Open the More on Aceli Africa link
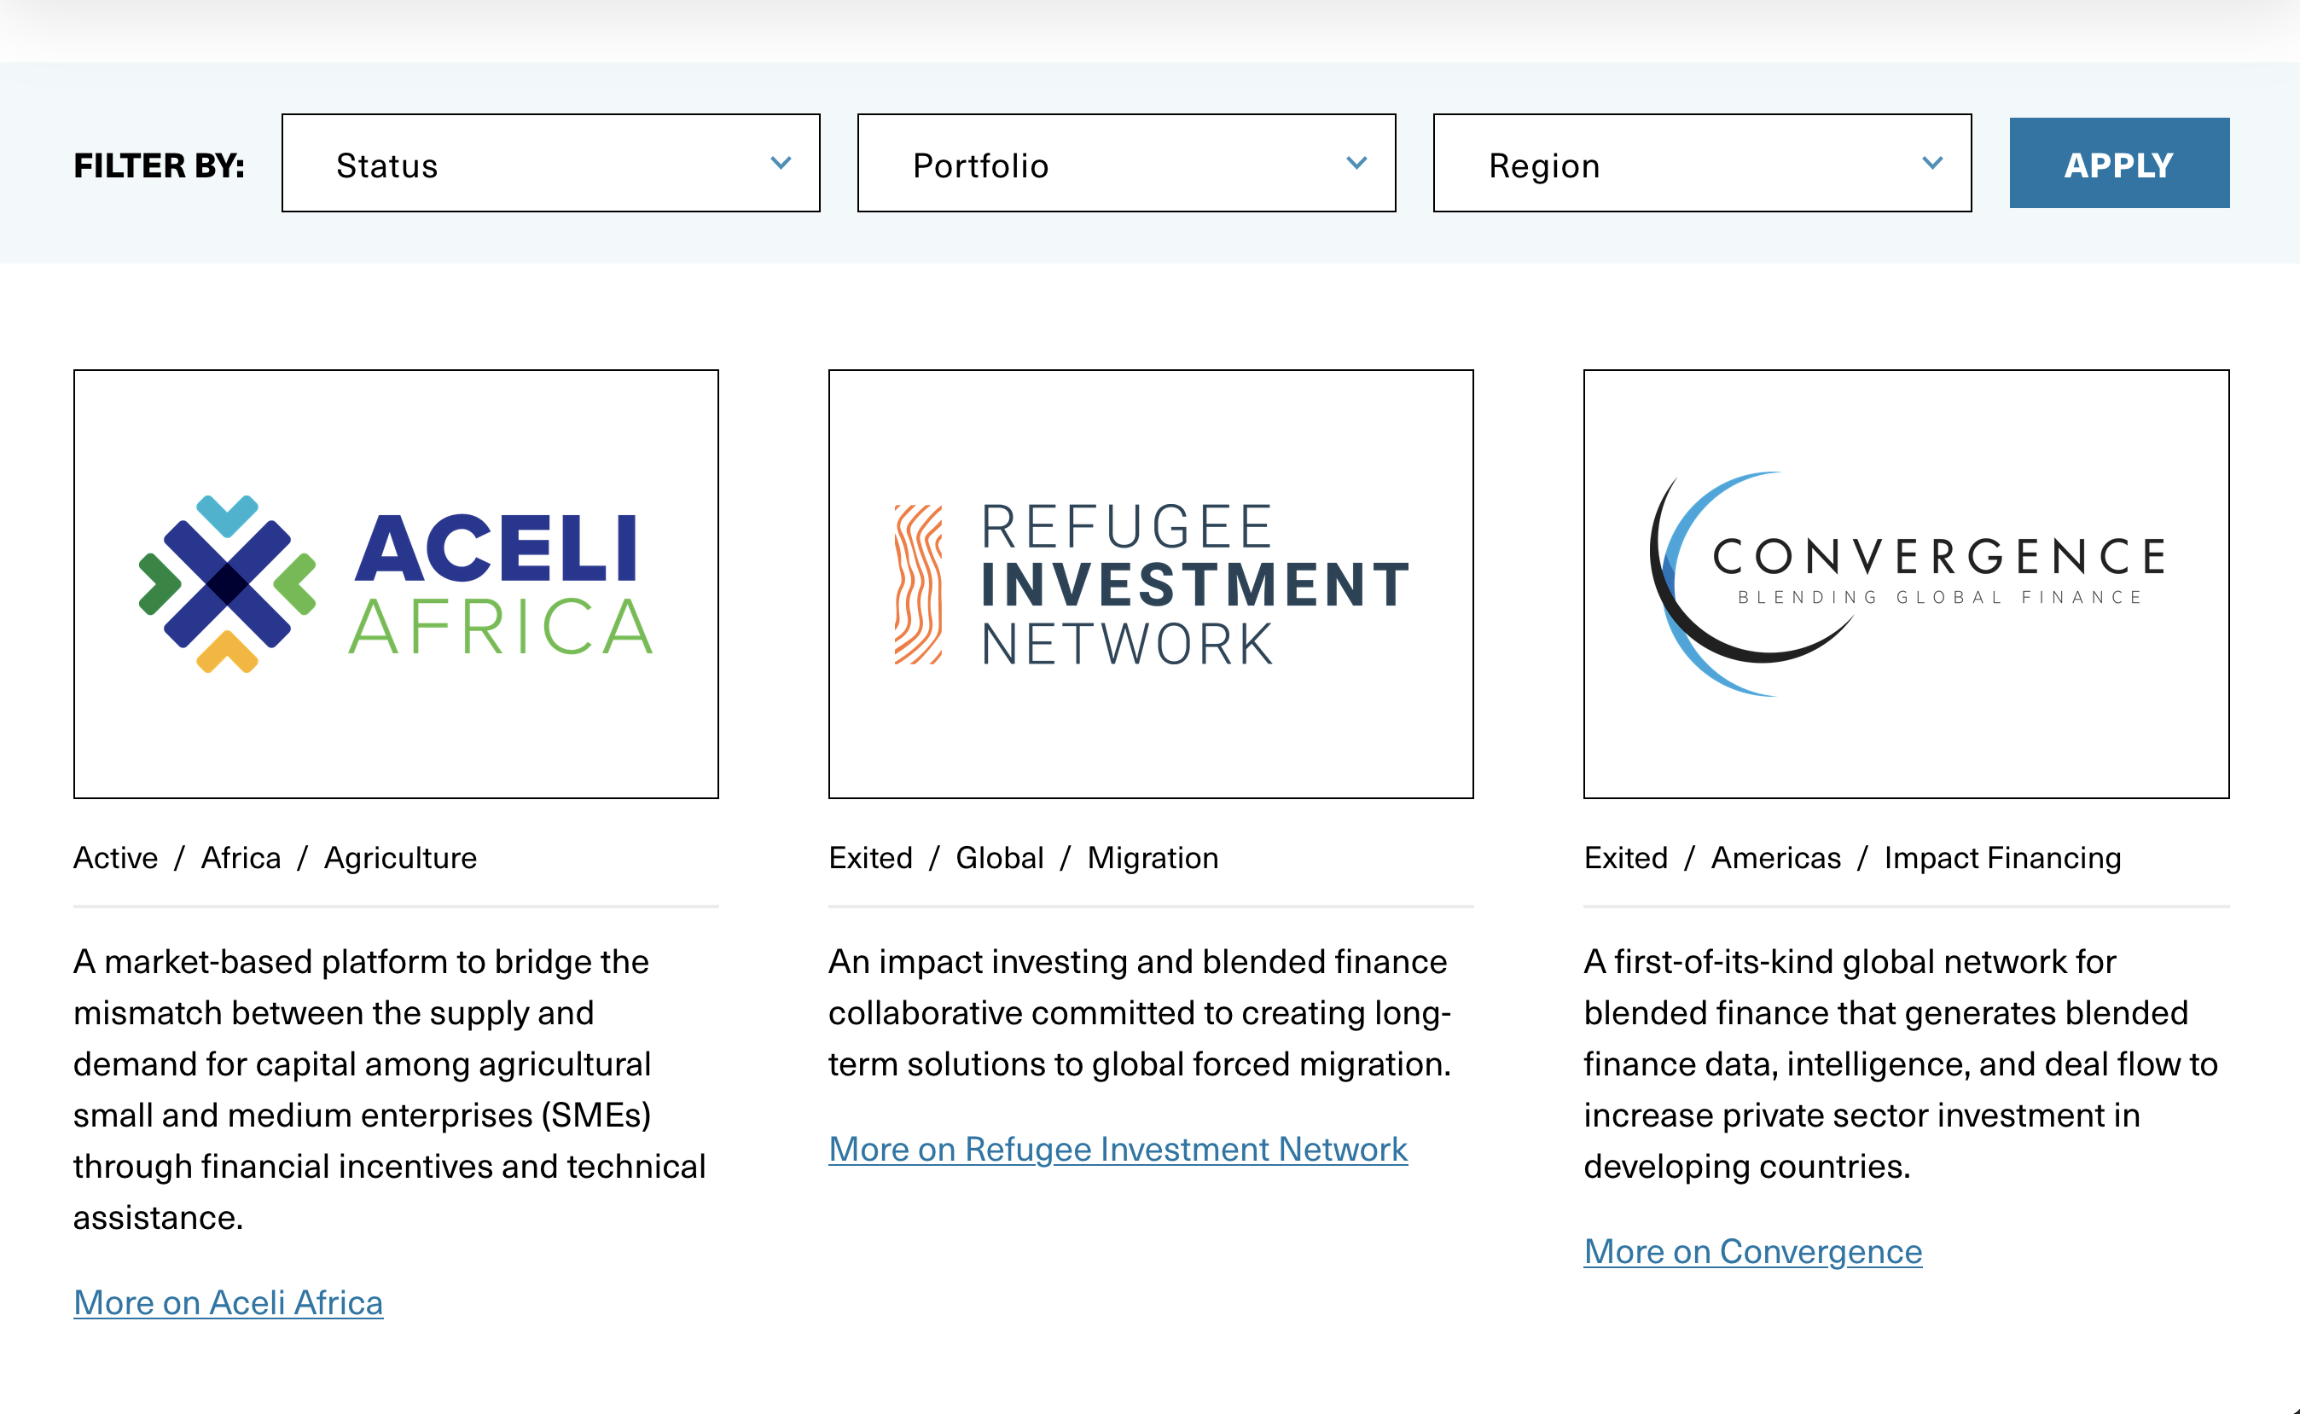The width and height of the screenshot is (2300, 1414). pos(229,1303)
